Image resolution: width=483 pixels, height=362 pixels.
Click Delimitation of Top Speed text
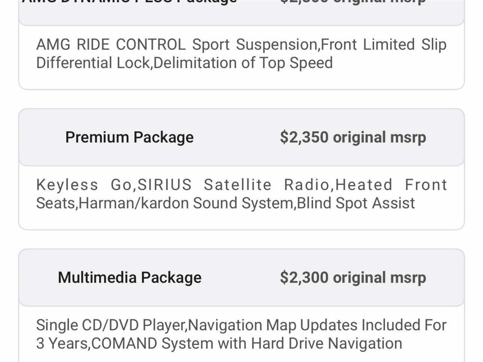(x=243, y=63)
